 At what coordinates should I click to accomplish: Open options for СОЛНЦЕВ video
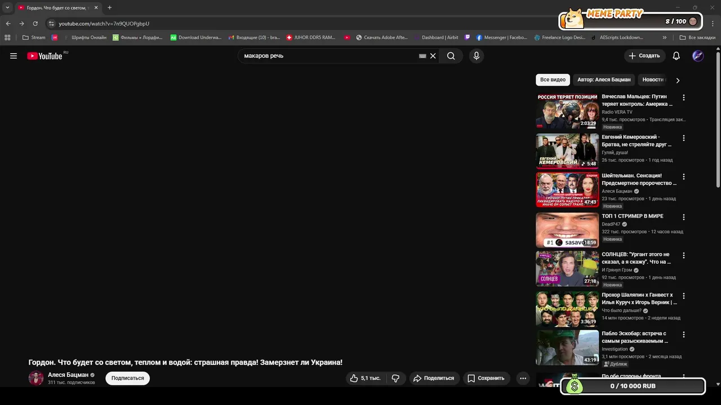684,255
